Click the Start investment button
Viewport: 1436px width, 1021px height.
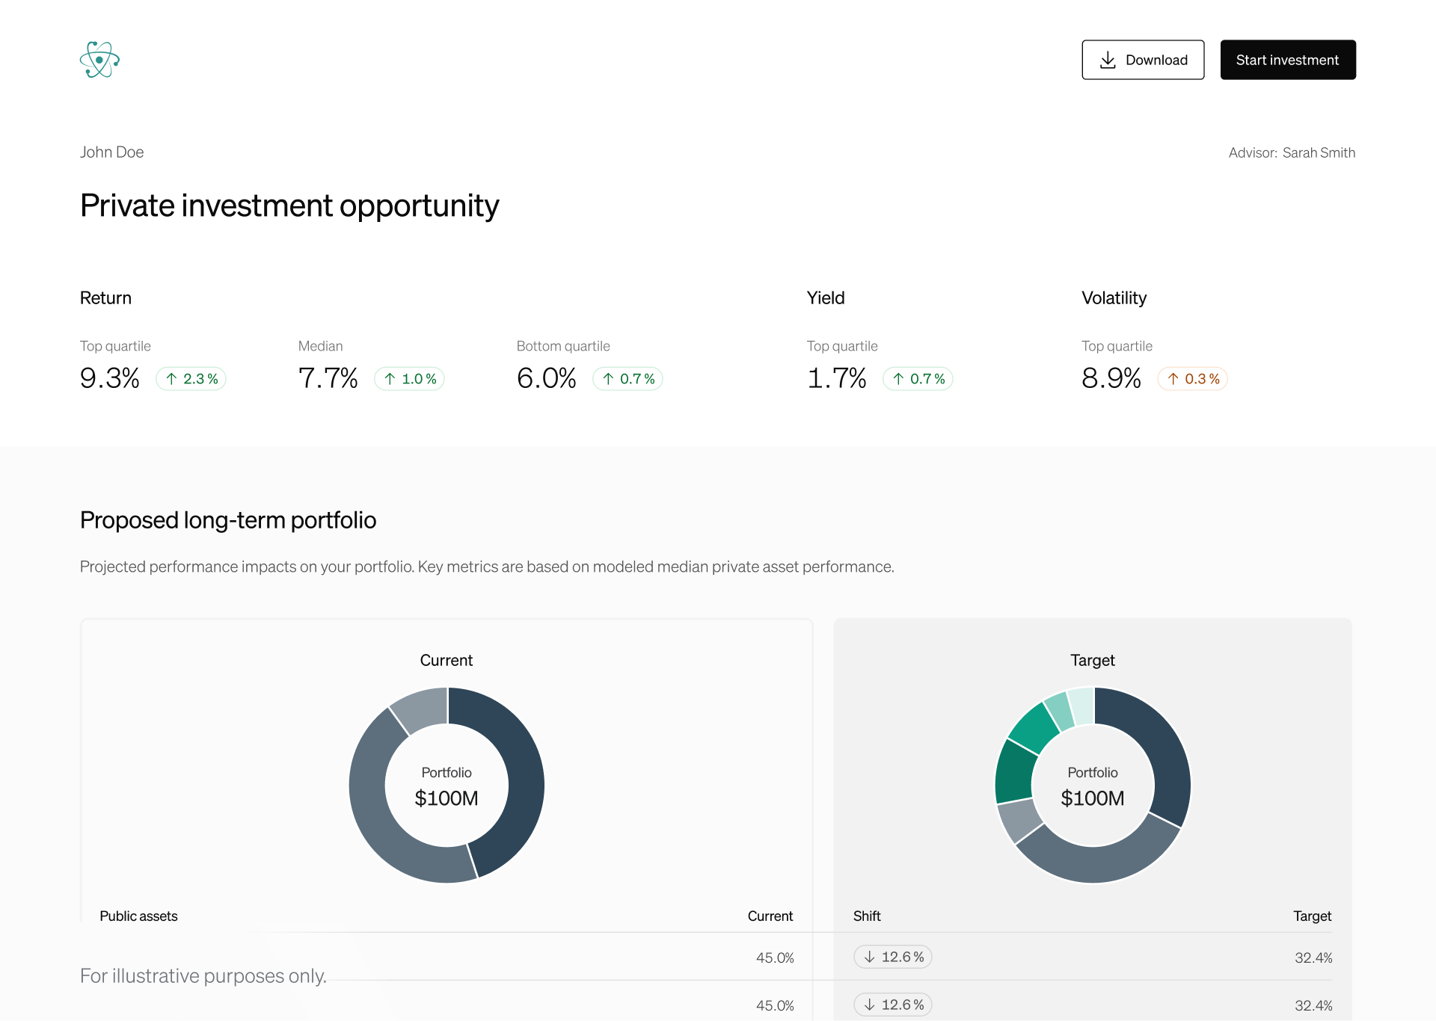point(1288,59)
